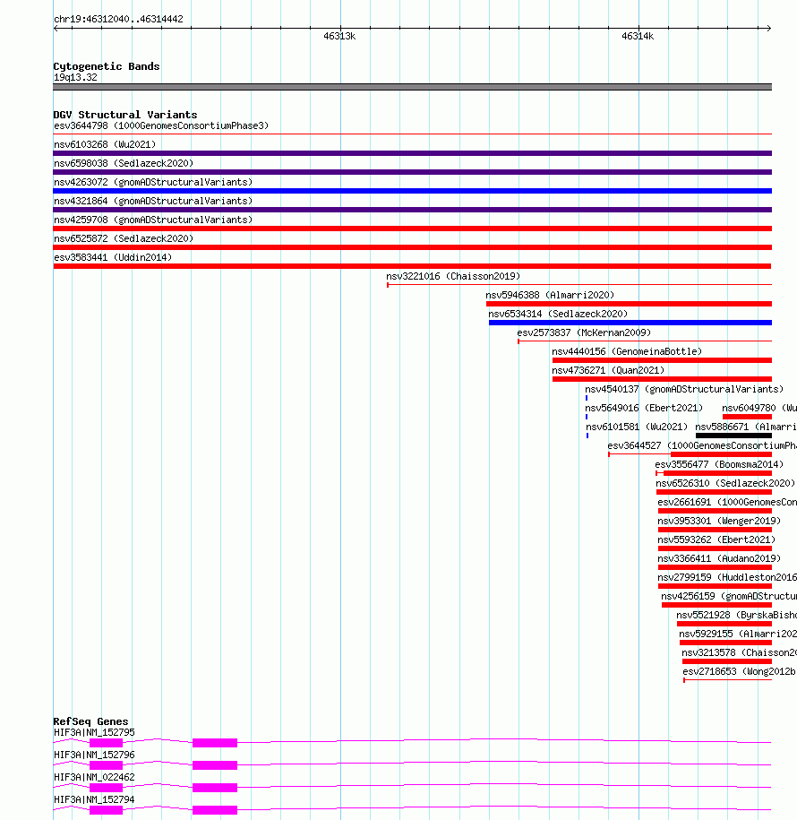Open variant nsv5946388 (Almarri2020)
Screen dimensions: 797x820
(550, 296)
